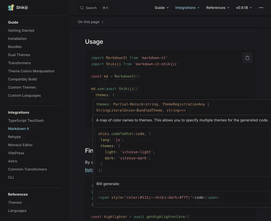Click the Will generate: text
Viewport: 271px width, 221px height.
tap(108, 184)
